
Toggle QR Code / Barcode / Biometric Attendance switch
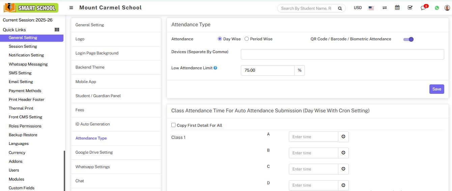point(408,39)
